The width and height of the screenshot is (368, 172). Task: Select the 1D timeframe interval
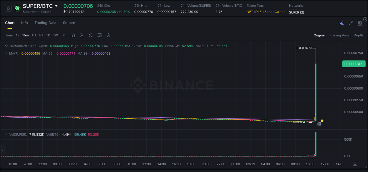[48, 35]
